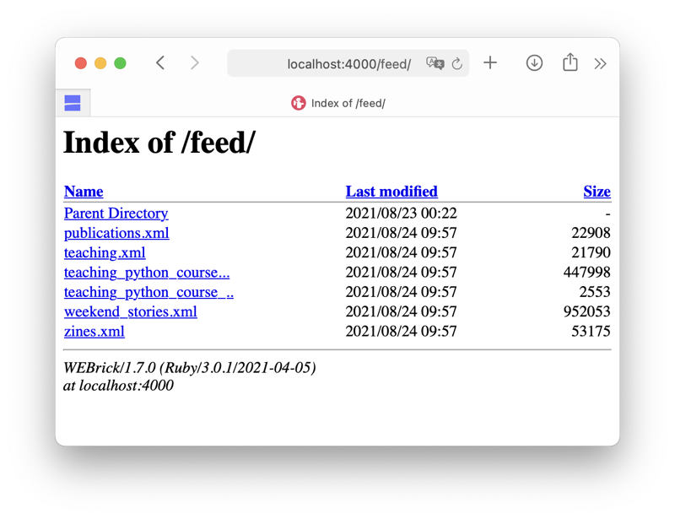Select the Index of /feed/ tab
Viewport: 675px width, 519px height.
[x=338, y=103]
